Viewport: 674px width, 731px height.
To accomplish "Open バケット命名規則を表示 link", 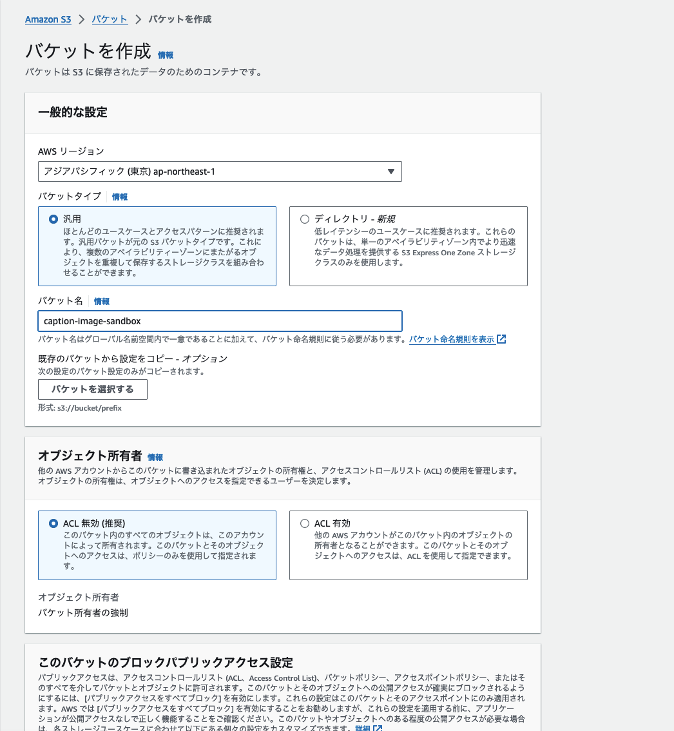I will coord(452,339).
